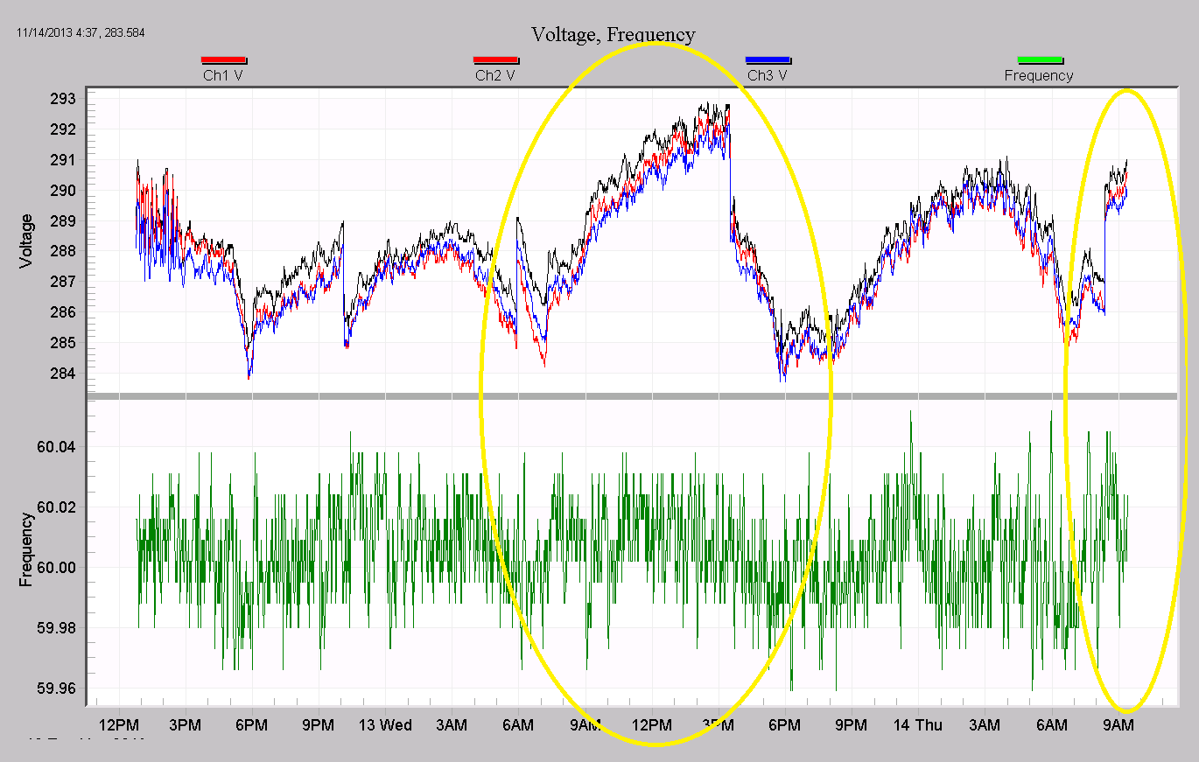This screenshot has width=1199, height=762.
Task: Click the chart title Voltage, Frequency
Action: click(614, 34)
